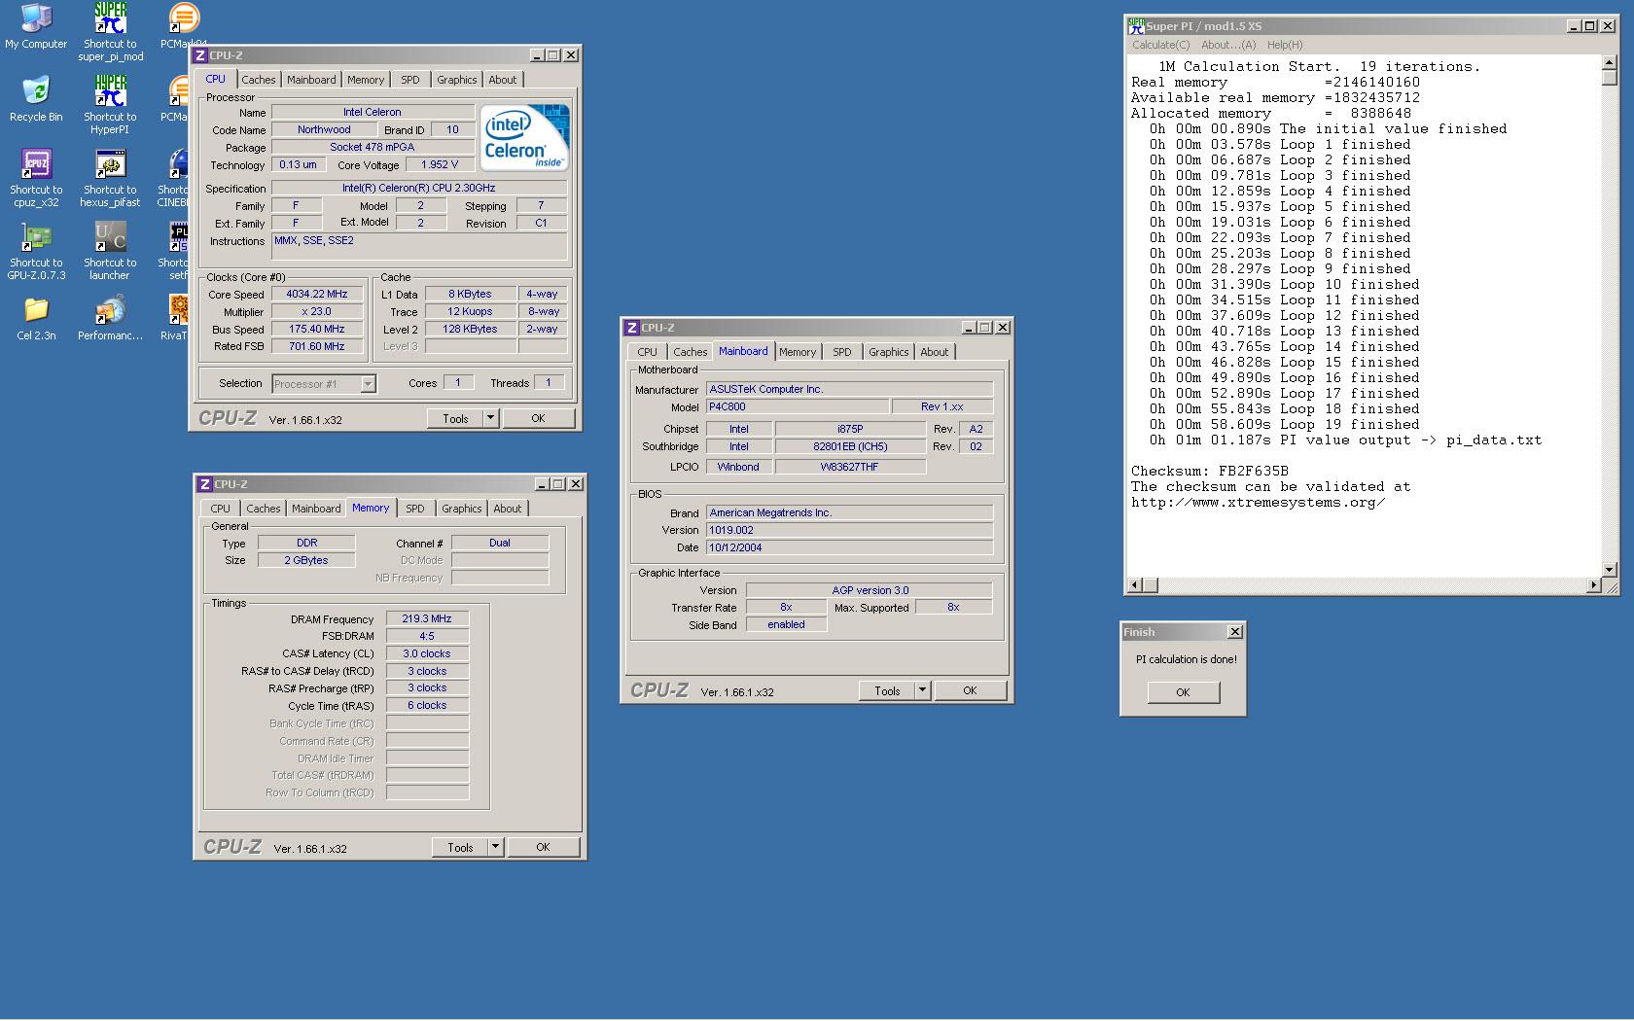Select Mainboard tab in the Memory window
1634x1021 pixels.
click(x=316, y=509)
